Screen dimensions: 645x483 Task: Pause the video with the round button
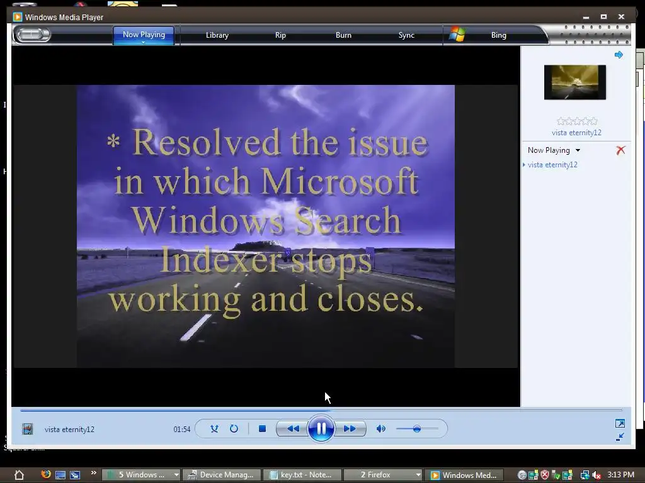[321, 429]
